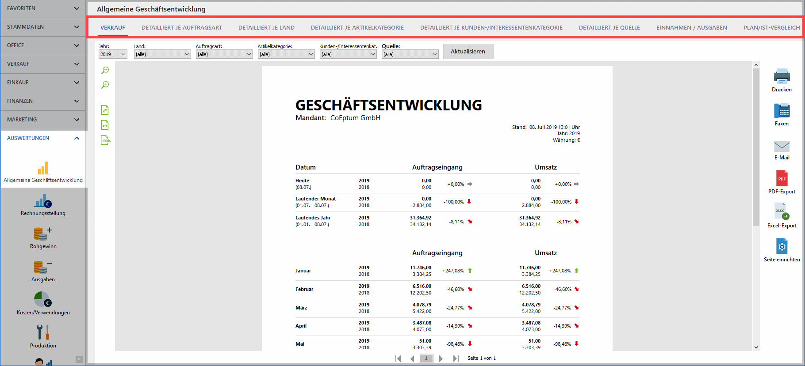The image size is (805, 366).
Task: Open Rechnungsstellung evaluation
Action: 43,205
